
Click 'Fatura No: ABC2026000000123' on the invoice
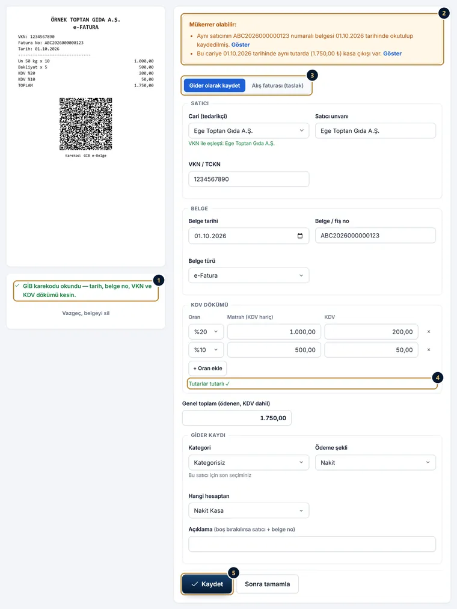51,43
